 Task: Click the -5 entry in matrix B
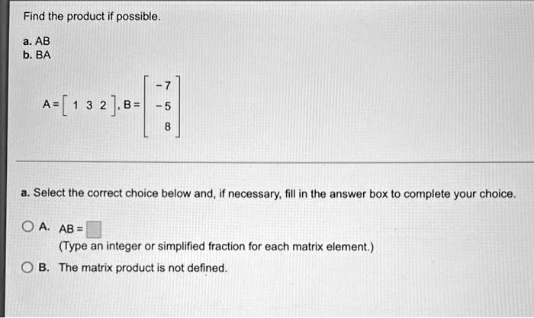[163, 107]
